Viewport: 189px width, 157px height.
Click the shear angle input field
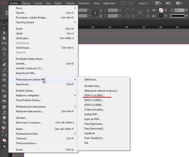pos(113,16)
